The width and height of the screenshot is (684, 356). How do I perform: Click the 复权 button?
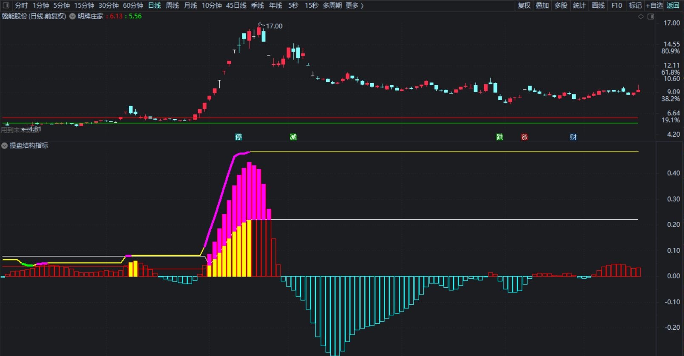point(524,6)
